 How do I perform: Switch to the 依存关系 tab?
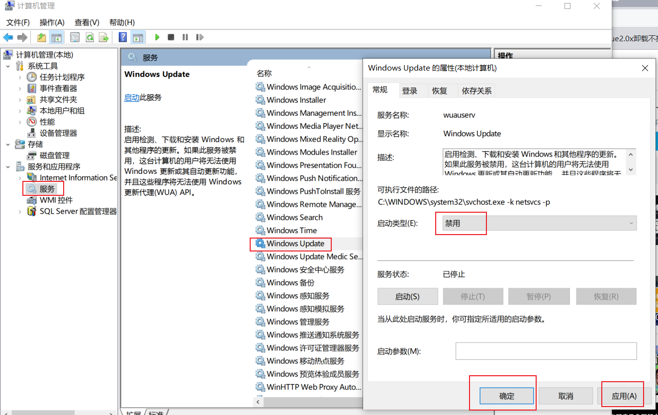click(476, 90)
